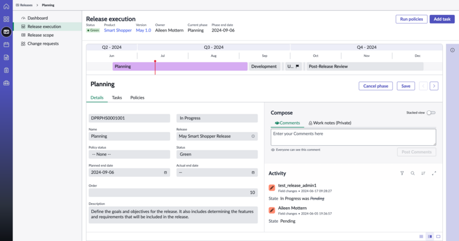Expand Activity panel with the arrows icon
Viewport: 459px width, 241px height.
(434, 173)
